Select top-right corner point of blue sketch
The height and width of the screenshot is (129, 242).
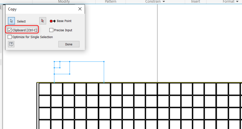(x=104, y=62)
